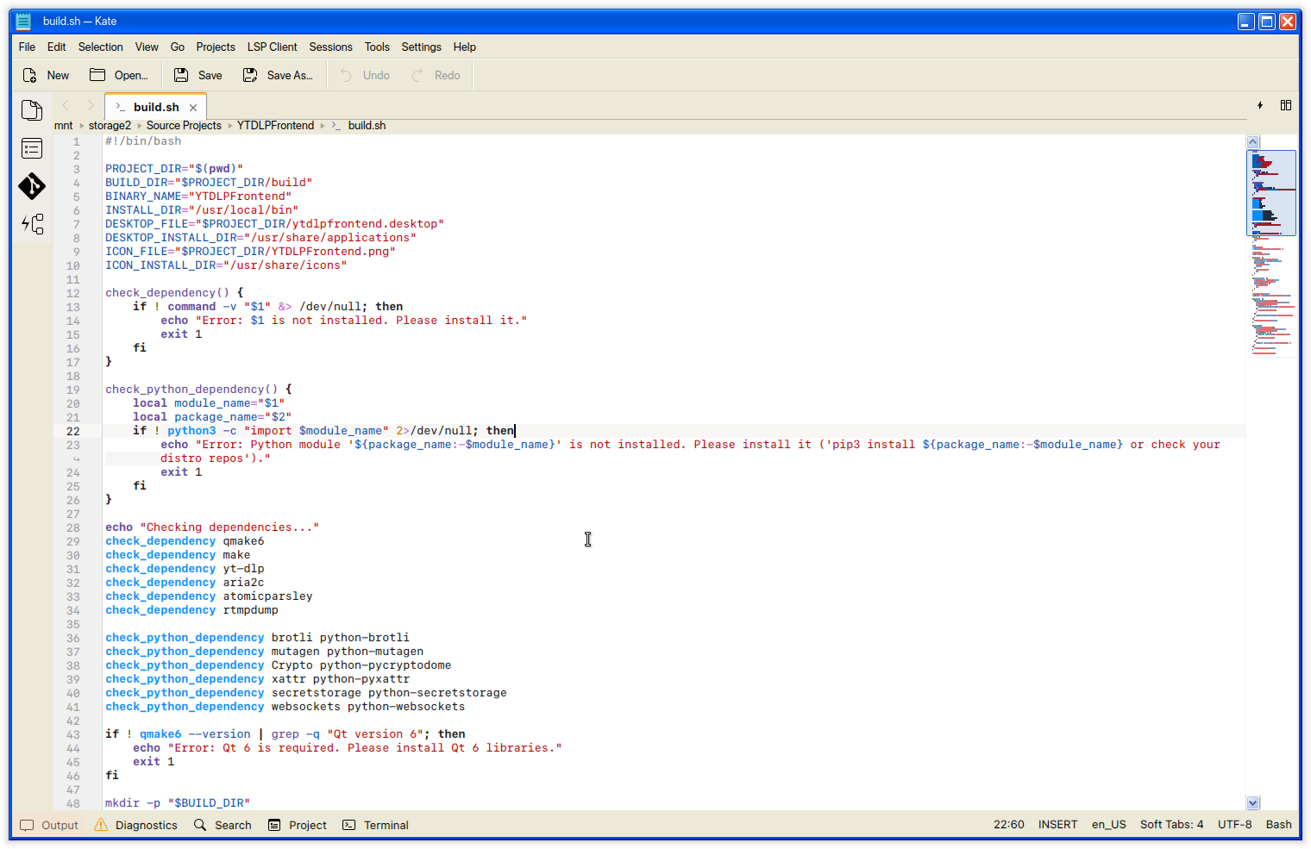Toggle the Search panel
This screenshot has width=1311, height=849.
pyautogui.click(x=223, y=825)
